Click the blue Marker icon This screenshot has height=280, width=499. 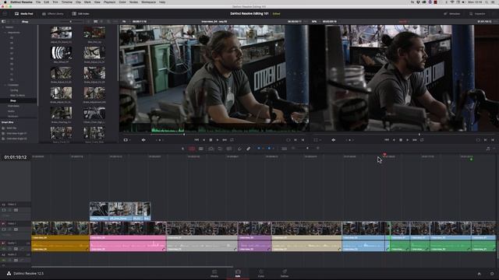tap(269, 149)
